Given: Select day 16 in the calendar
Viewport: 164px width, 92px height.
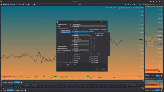Looking at the screenshot, I should (x=94, y=45).
